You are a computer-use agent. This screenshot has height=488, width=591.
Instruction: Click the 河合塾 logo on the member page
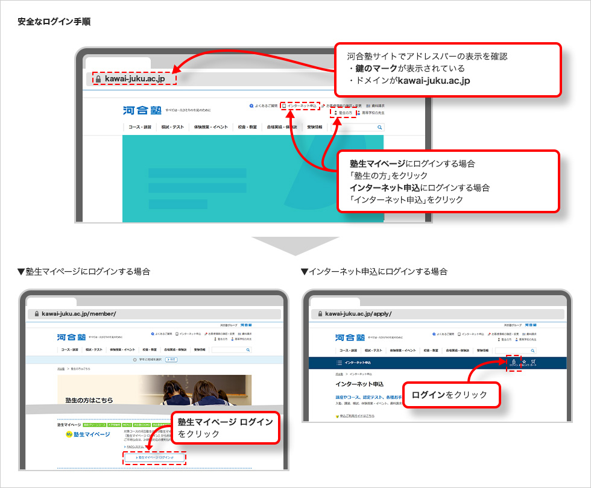pyautogui.click(x=72, y=337)
